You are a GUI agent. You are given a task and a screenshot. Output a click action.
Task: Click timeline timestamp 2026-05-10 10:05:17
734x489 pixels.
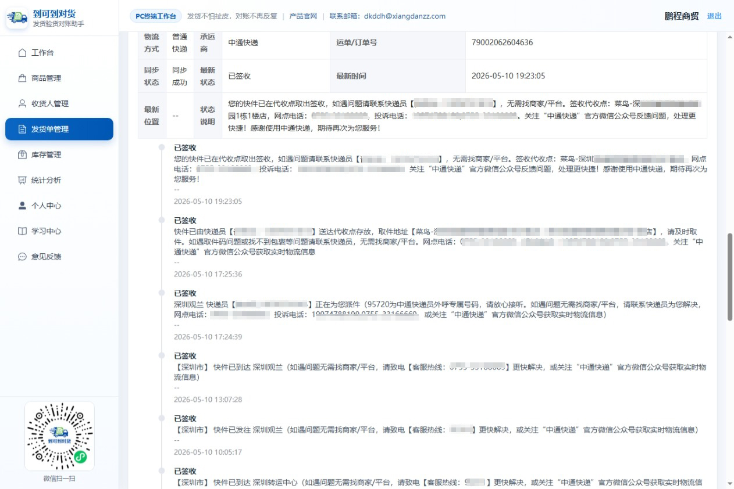(x=208, y=452)
